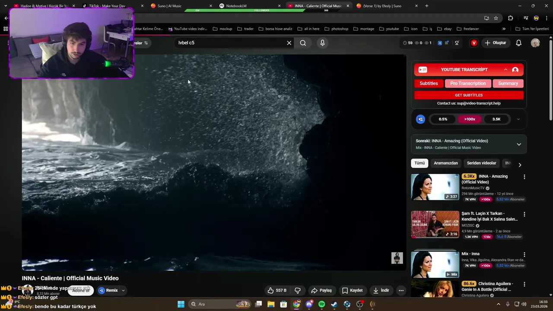Dislike the INNA video

[x=298, y=290]
